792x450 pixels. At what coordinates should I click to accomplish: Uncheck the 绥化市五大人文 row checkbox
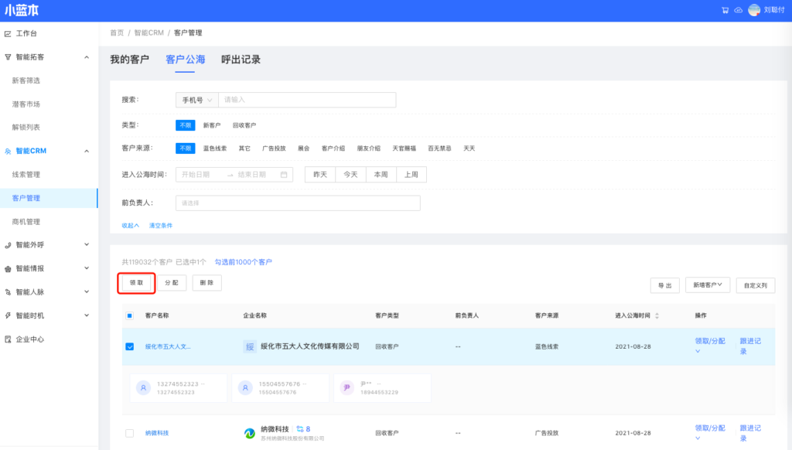tap(129, 346)
